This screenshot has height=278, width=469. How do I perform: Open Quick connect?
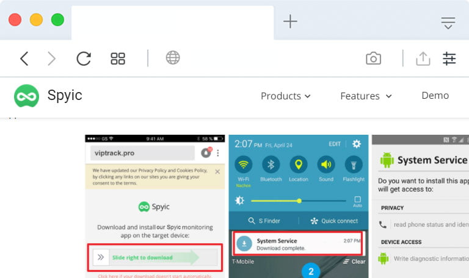click(x=334, y=221)
